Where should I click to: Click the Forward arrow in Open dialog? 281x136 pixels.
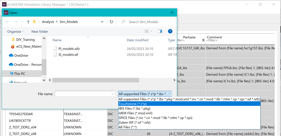(16, 22)
